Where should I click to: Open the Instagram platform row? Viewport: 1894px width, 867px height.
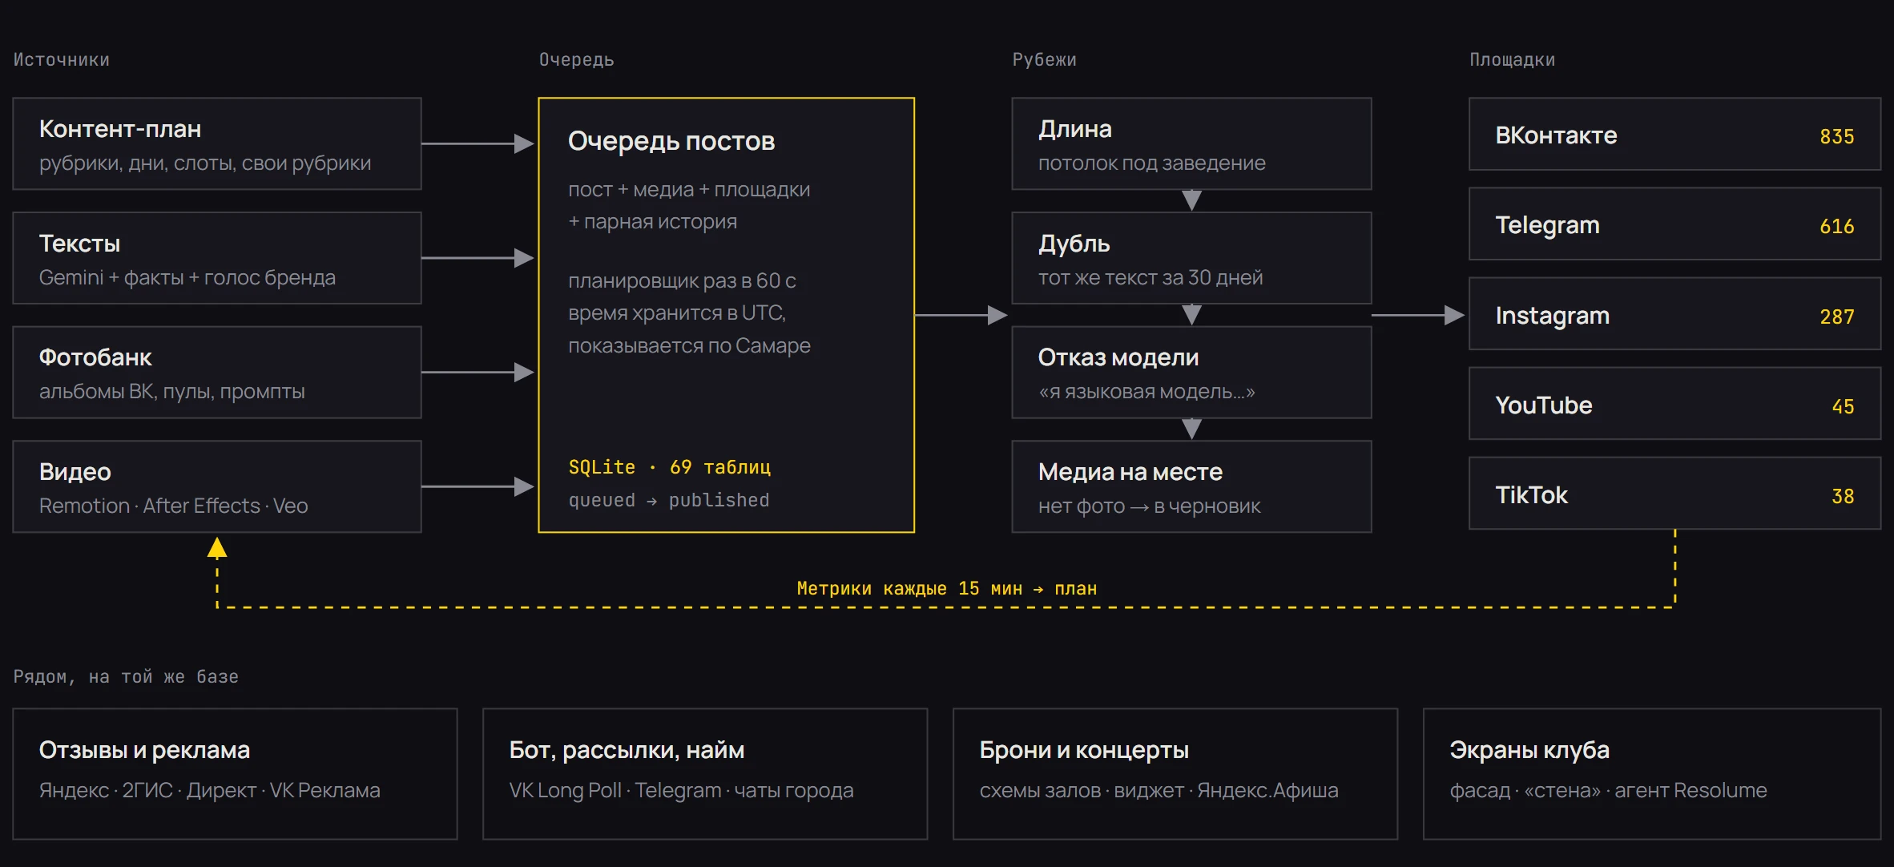click(1674, 314)
